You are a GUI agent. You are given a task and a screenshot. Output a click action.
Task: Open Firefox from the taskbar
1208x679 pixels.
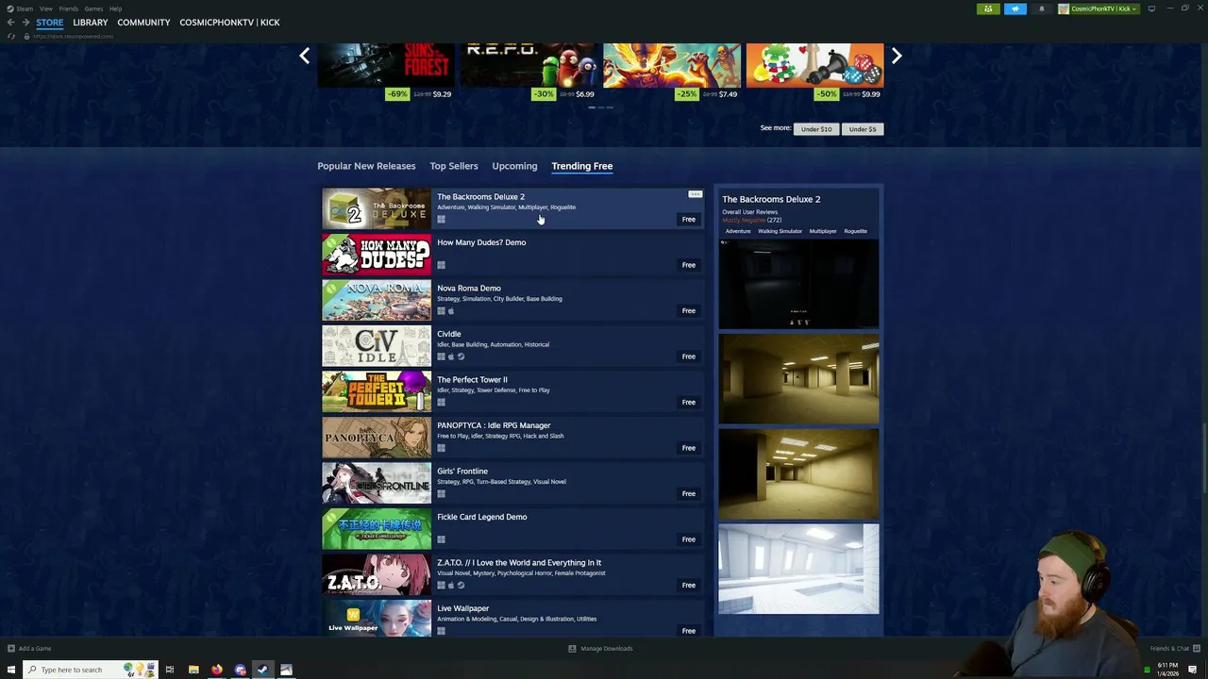(217, 670)
